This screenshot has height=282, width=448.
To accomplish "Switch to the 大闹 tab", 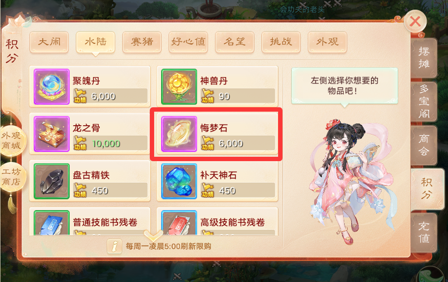I will [x=49, y=42].
